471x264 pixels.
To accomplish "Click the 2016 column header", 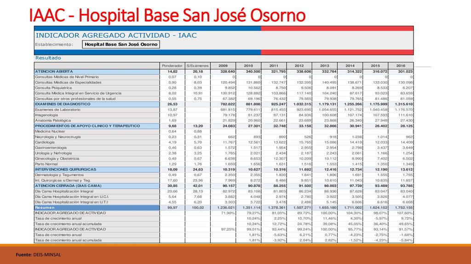I will click(x=401, y=66).
